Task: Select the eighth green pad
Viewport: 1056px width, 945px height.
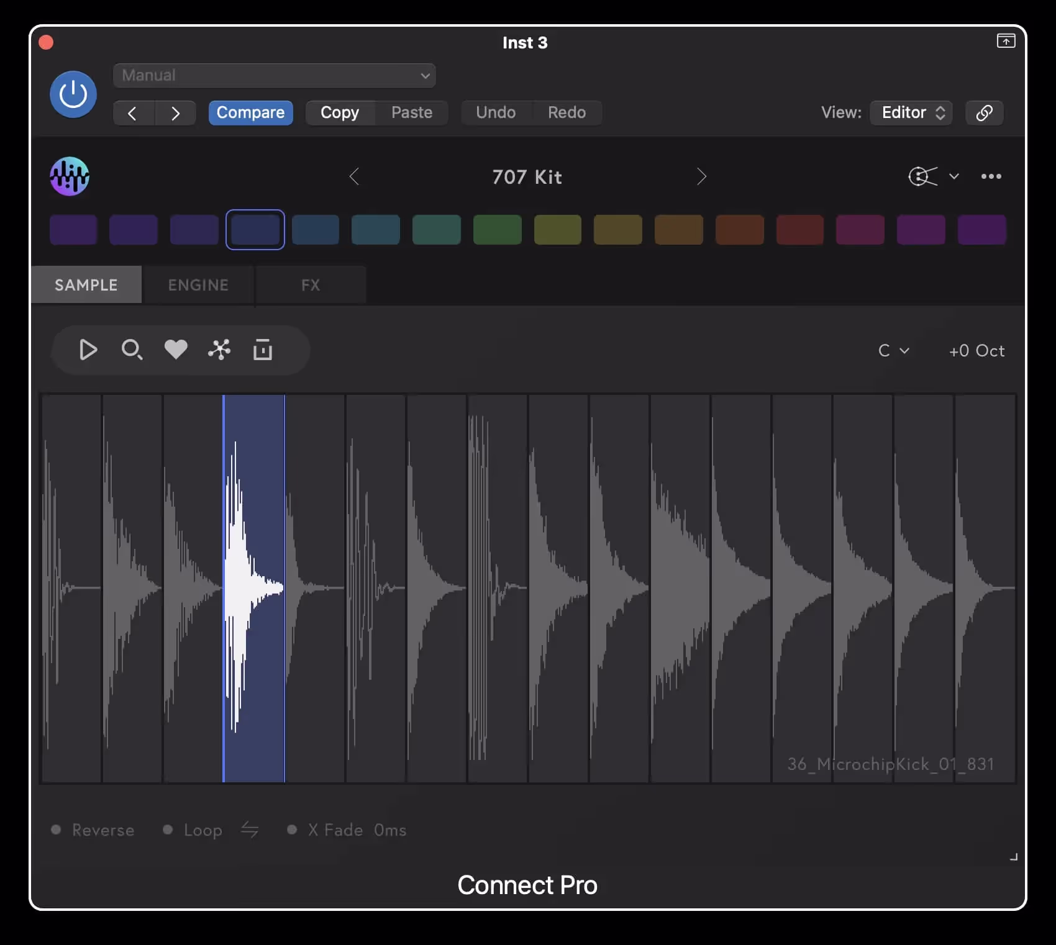Action: pos(498,230)
